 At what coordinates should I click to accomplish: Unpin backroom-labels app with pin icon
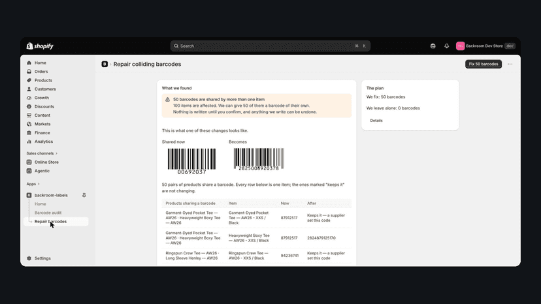pos(84,195)
